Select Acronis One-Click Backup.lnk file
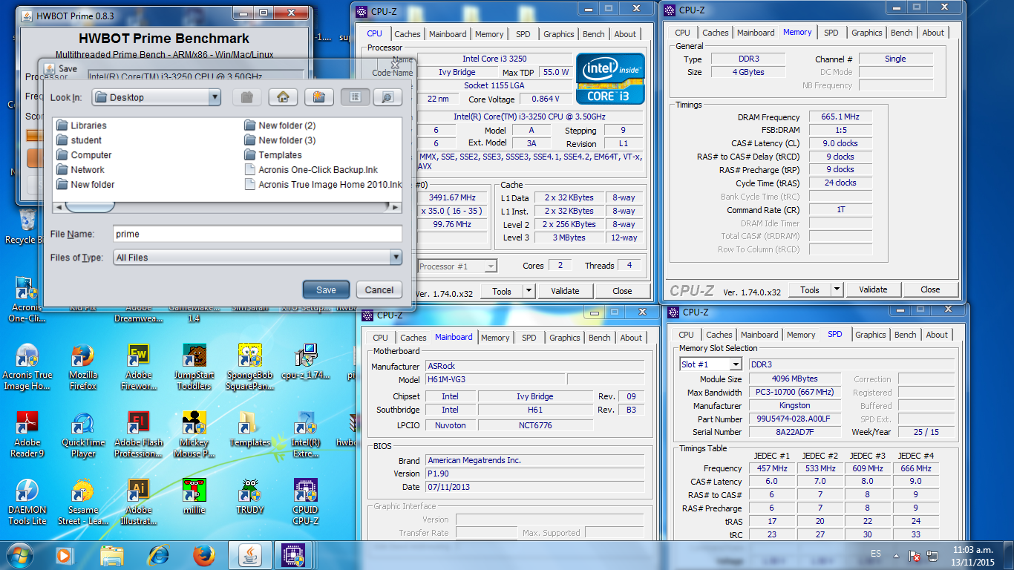The width and height of the screenshot is (1014, 570). (311, 170)
